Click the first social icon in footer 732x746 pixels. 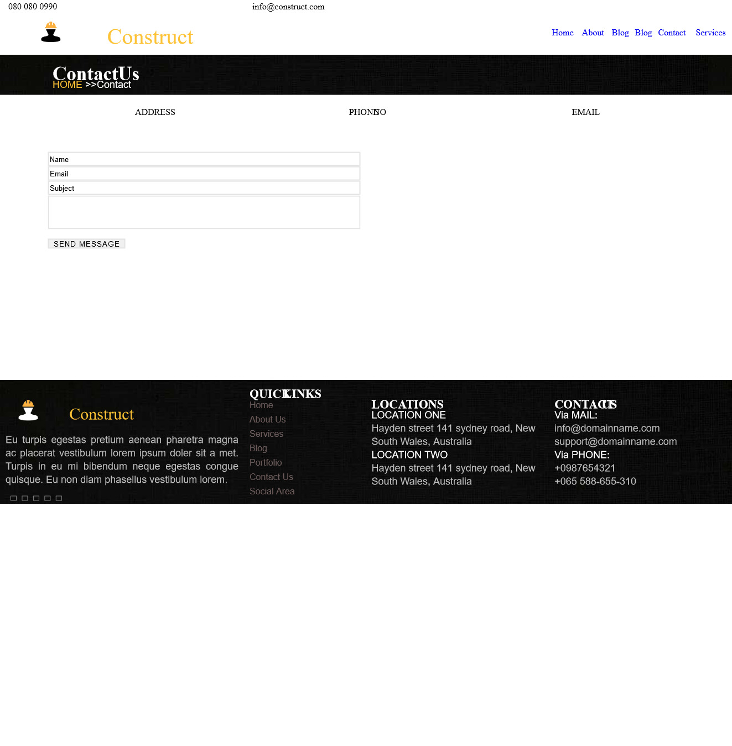pyautogui.click(x=14, y=498)
